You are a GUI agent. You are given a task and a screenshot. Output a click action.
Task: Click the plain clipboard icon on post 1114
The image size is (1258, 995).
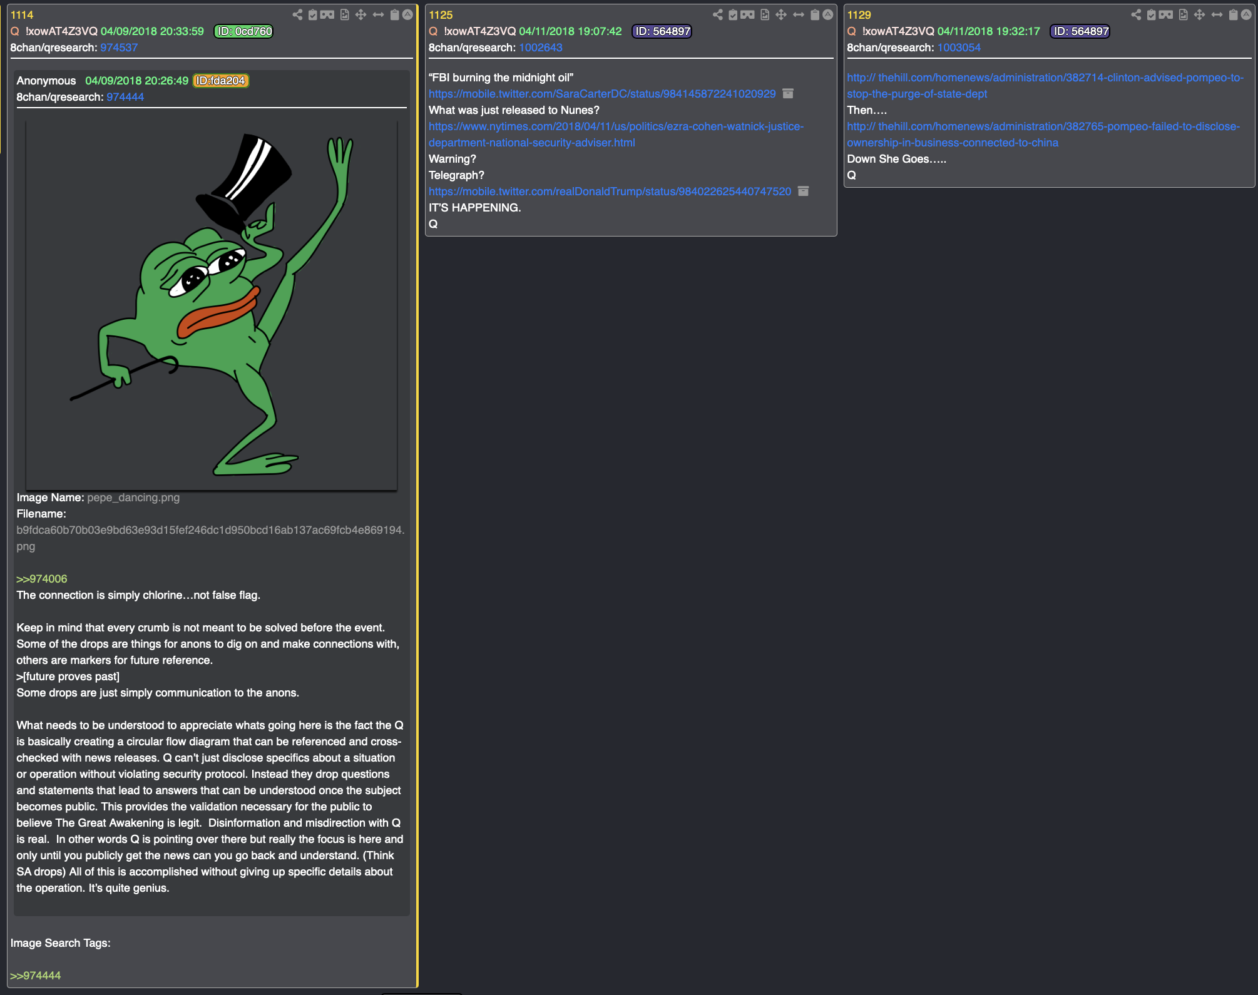(x=394, y=14)
